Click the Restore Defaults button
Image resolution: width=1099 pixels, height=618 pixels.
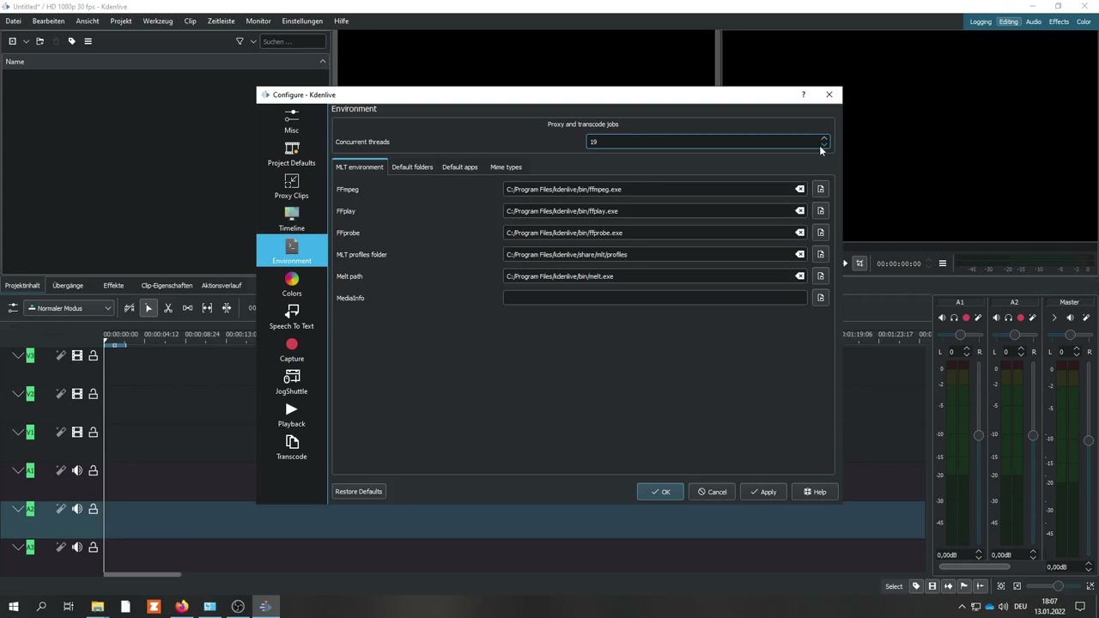359,492
